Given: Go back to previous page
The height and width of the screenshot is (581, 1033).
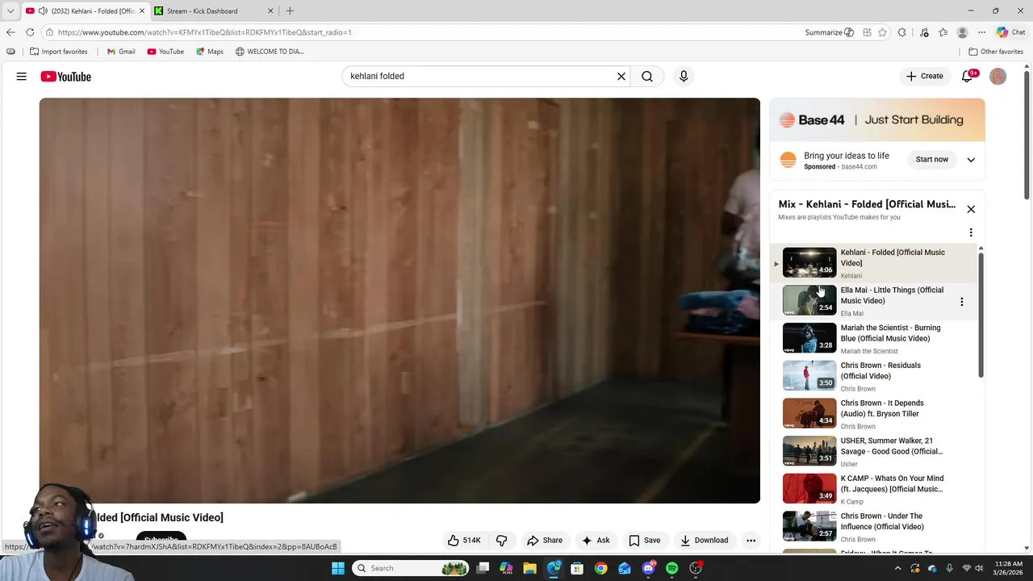Looking at the screenshot, I should click(10, 32).
